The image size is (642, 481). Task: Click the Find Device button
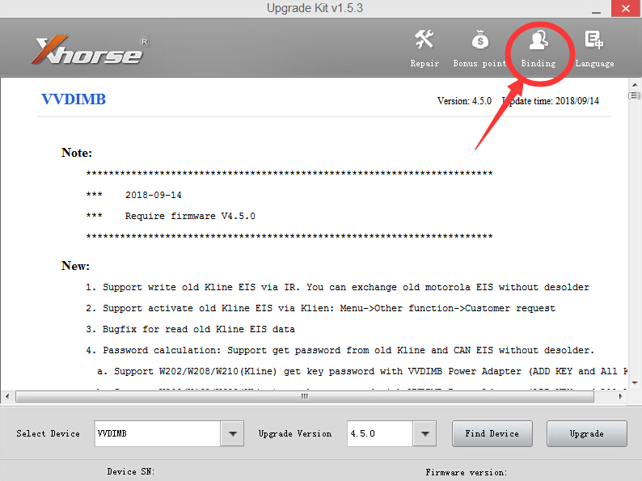click(x=492, y=433)
